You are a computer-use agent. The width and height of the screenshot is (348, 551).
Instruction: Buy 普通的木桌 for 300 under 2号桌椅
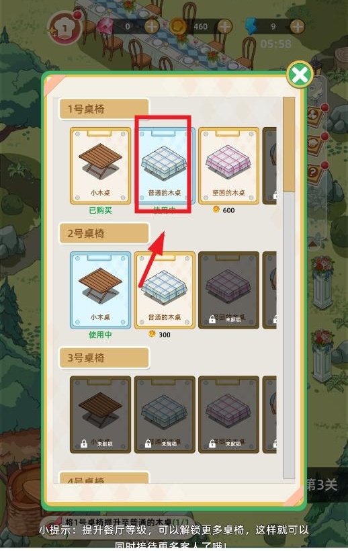pos(165,290)
